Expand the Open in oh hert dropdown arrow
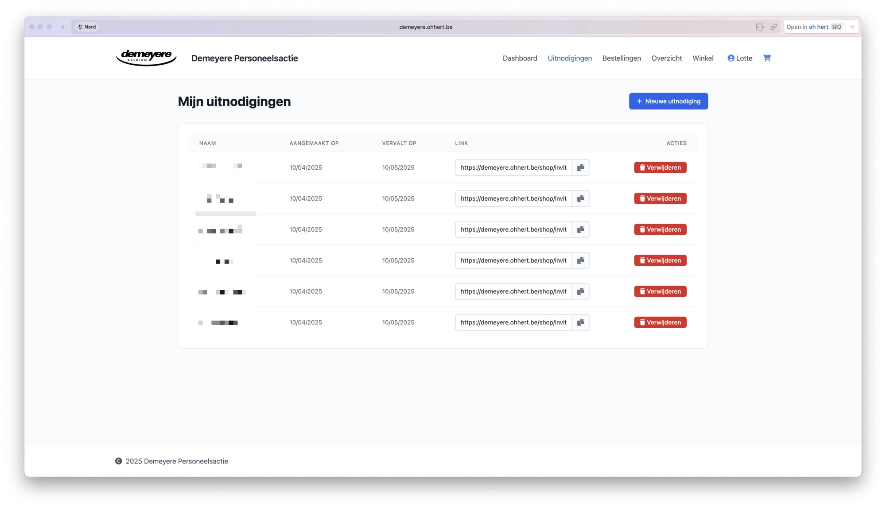 pos(852,27)
